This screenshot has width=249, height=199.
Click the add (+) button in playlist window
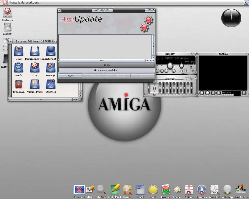pos(202,93)
